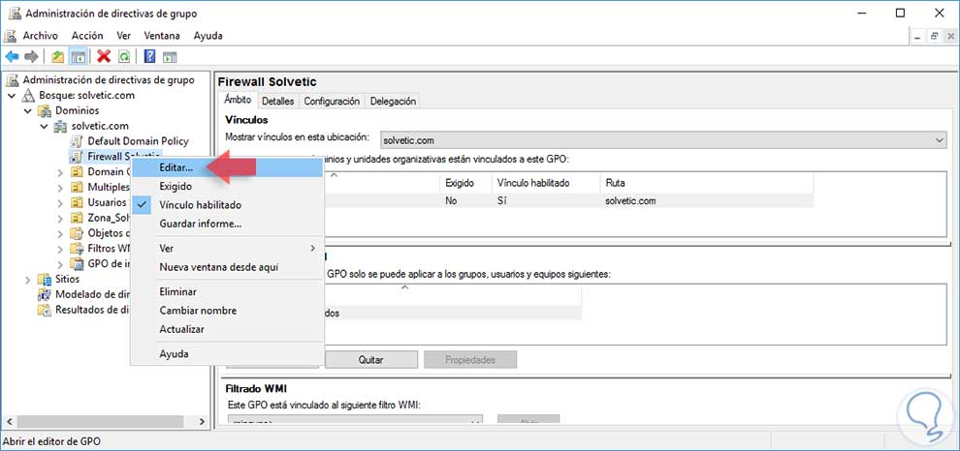Viewport: 960px width, 451px height.
Task: Click the Quitar button
Action: coord(370,360)
